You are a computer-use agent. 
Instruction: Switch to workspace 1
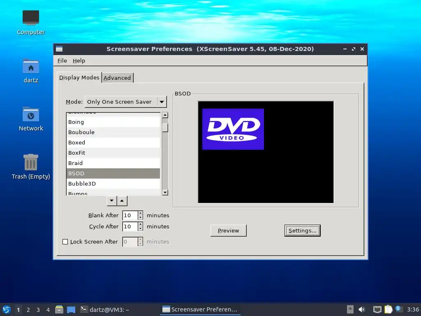point(18,310)
